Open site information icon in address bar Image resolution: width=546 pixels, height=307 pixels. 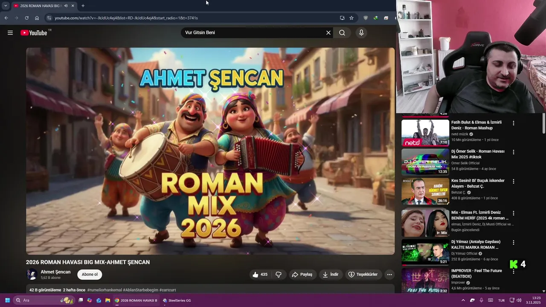tap(49, 18)
